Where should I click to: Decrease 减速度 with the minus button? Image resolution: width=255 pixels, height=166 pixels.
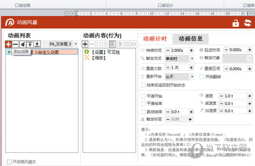click(221, 103)
